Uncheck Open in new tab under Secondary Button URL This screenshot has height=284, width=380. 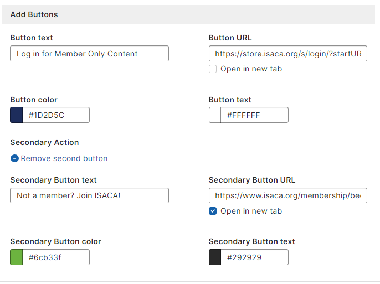point(213,211)
